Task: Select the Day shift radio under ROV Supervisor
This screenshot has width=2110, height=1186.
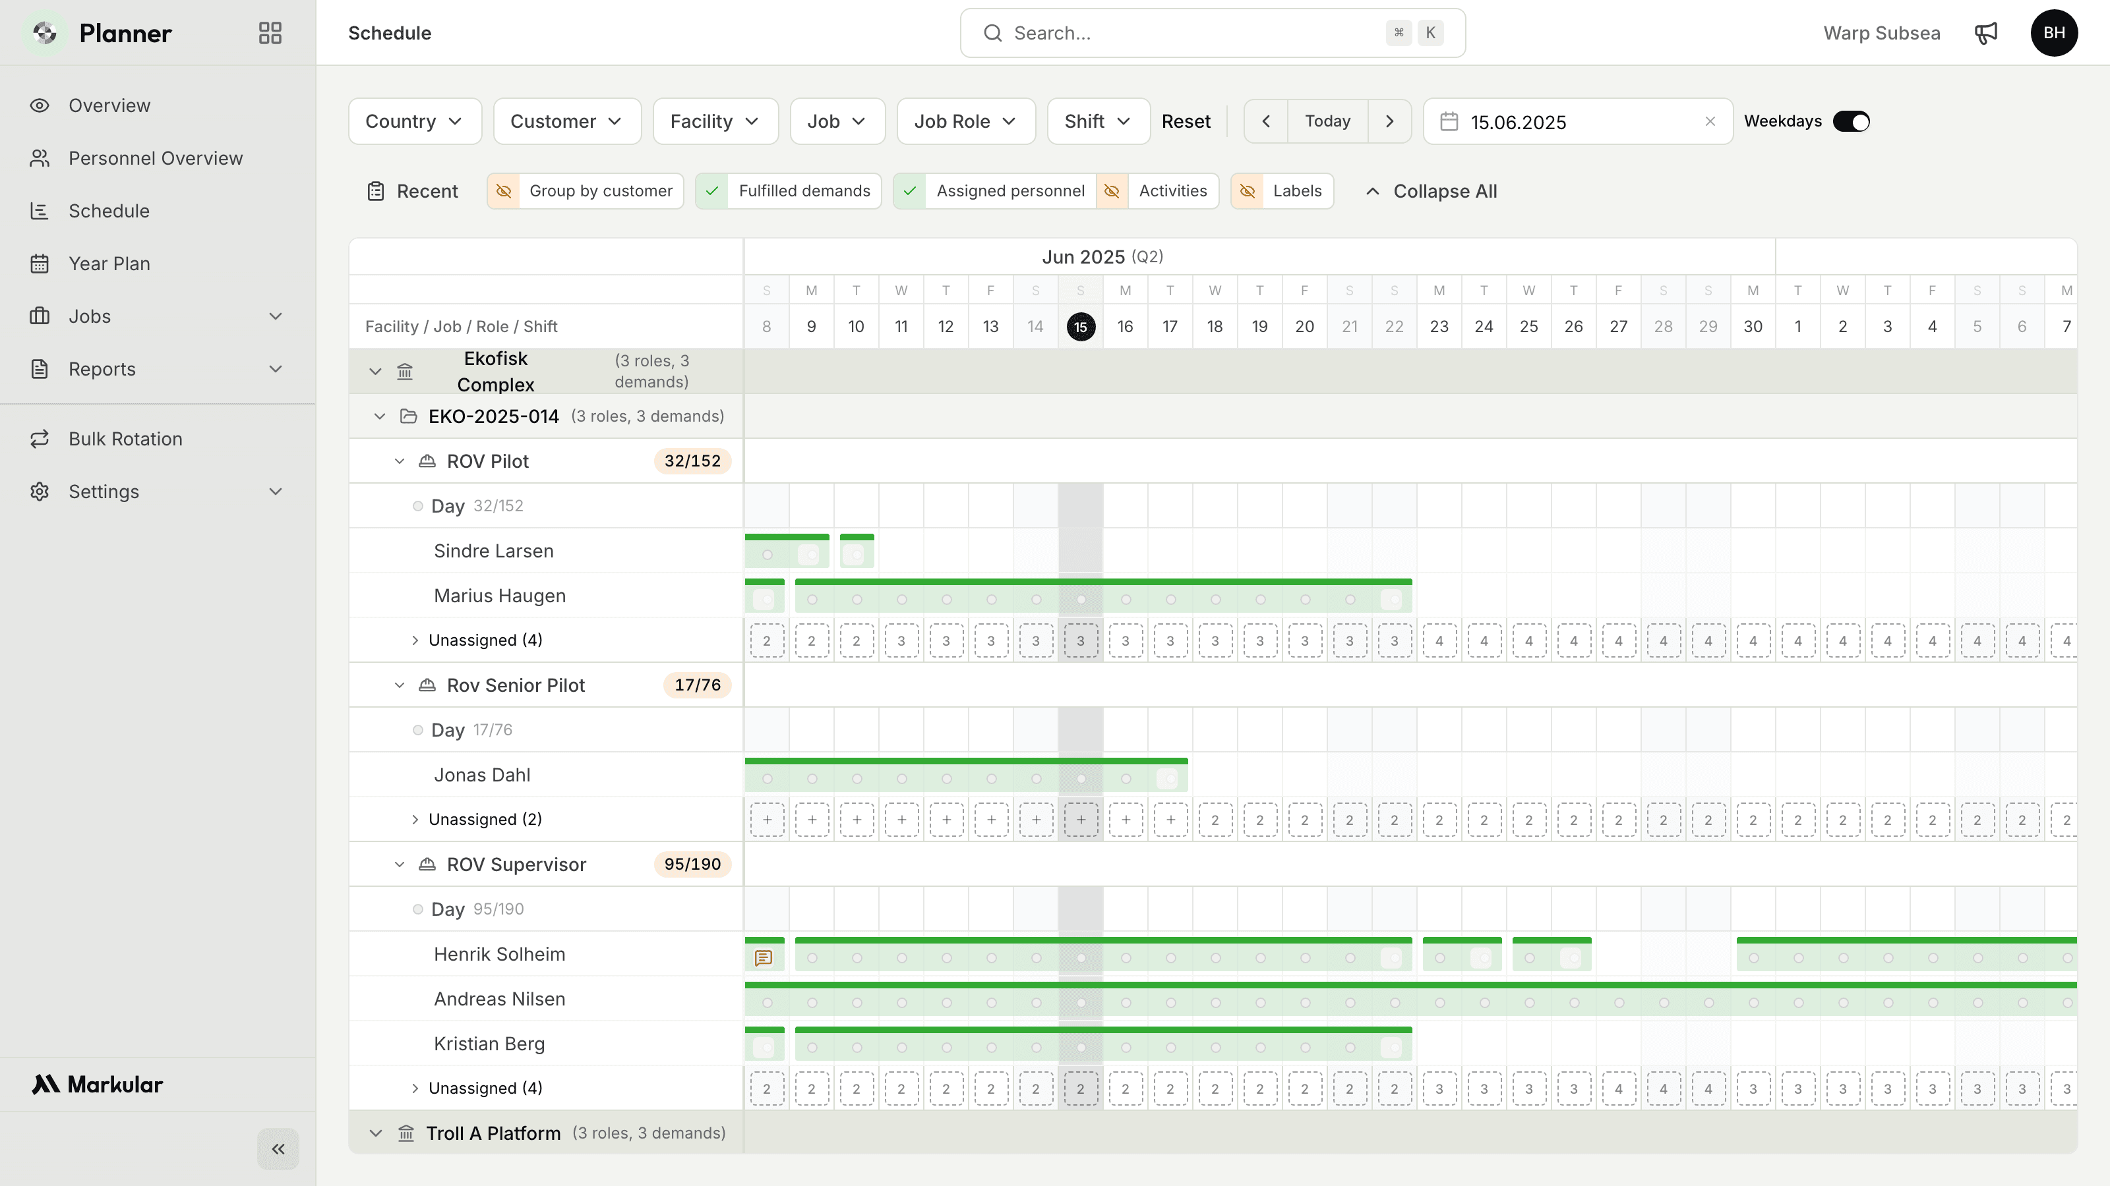Action: point(418,909)
